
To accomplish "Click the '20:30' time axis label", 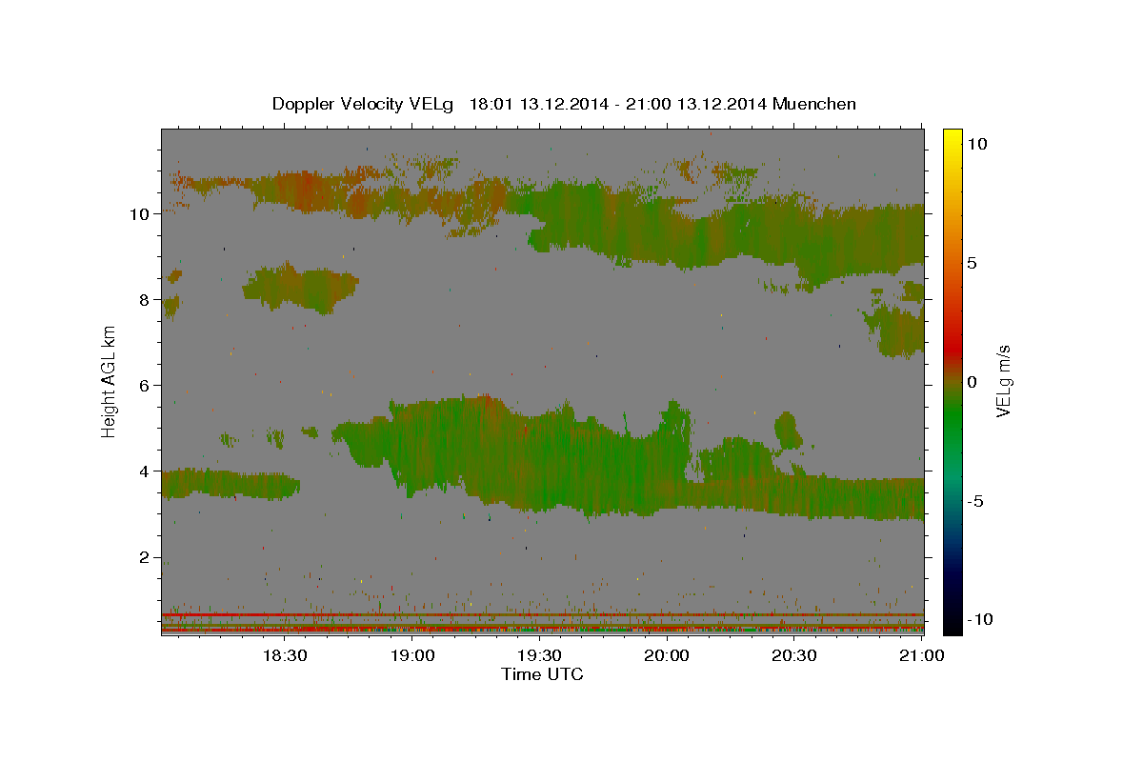I will pos(794,655).
